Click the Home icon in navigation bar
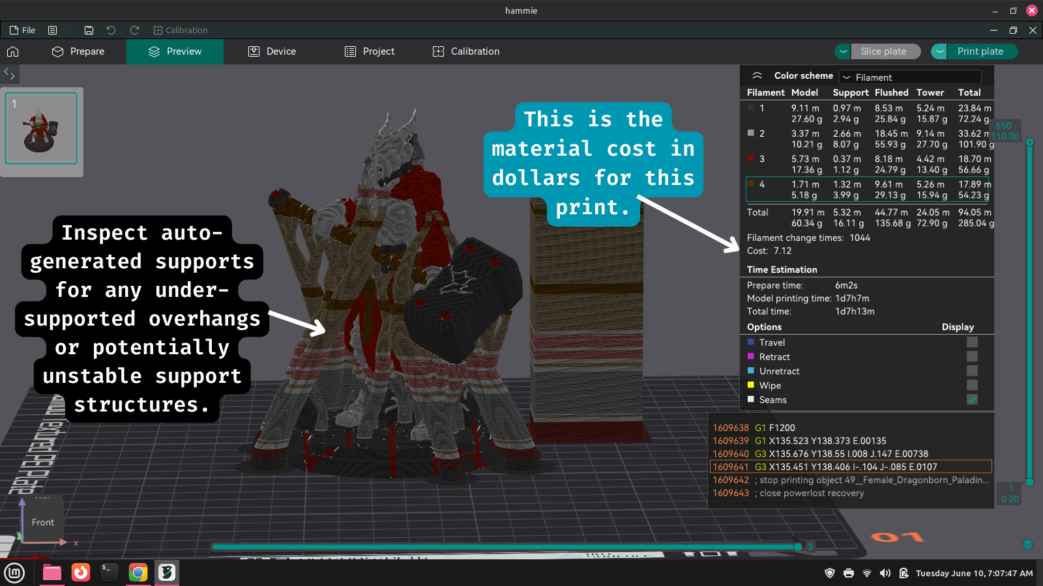 pos(13,51)
